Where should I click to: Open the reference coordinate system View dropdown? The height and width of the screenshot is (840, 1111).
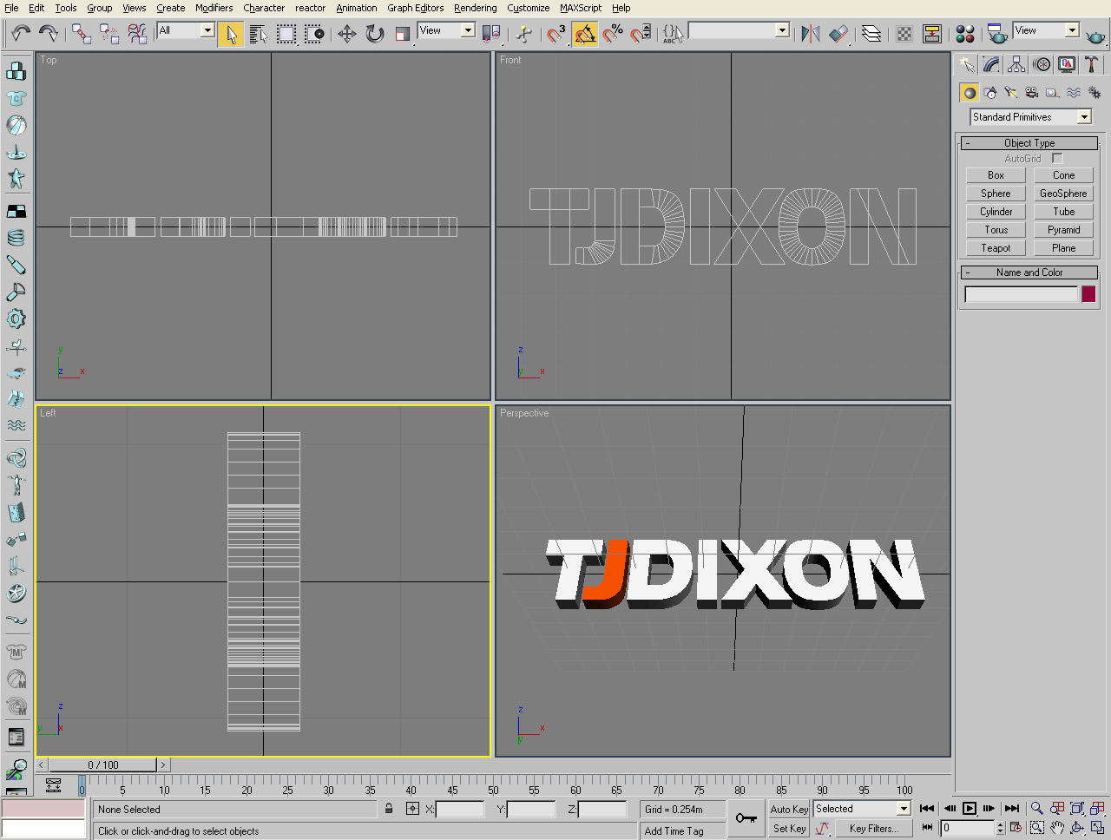coord(467,30)
